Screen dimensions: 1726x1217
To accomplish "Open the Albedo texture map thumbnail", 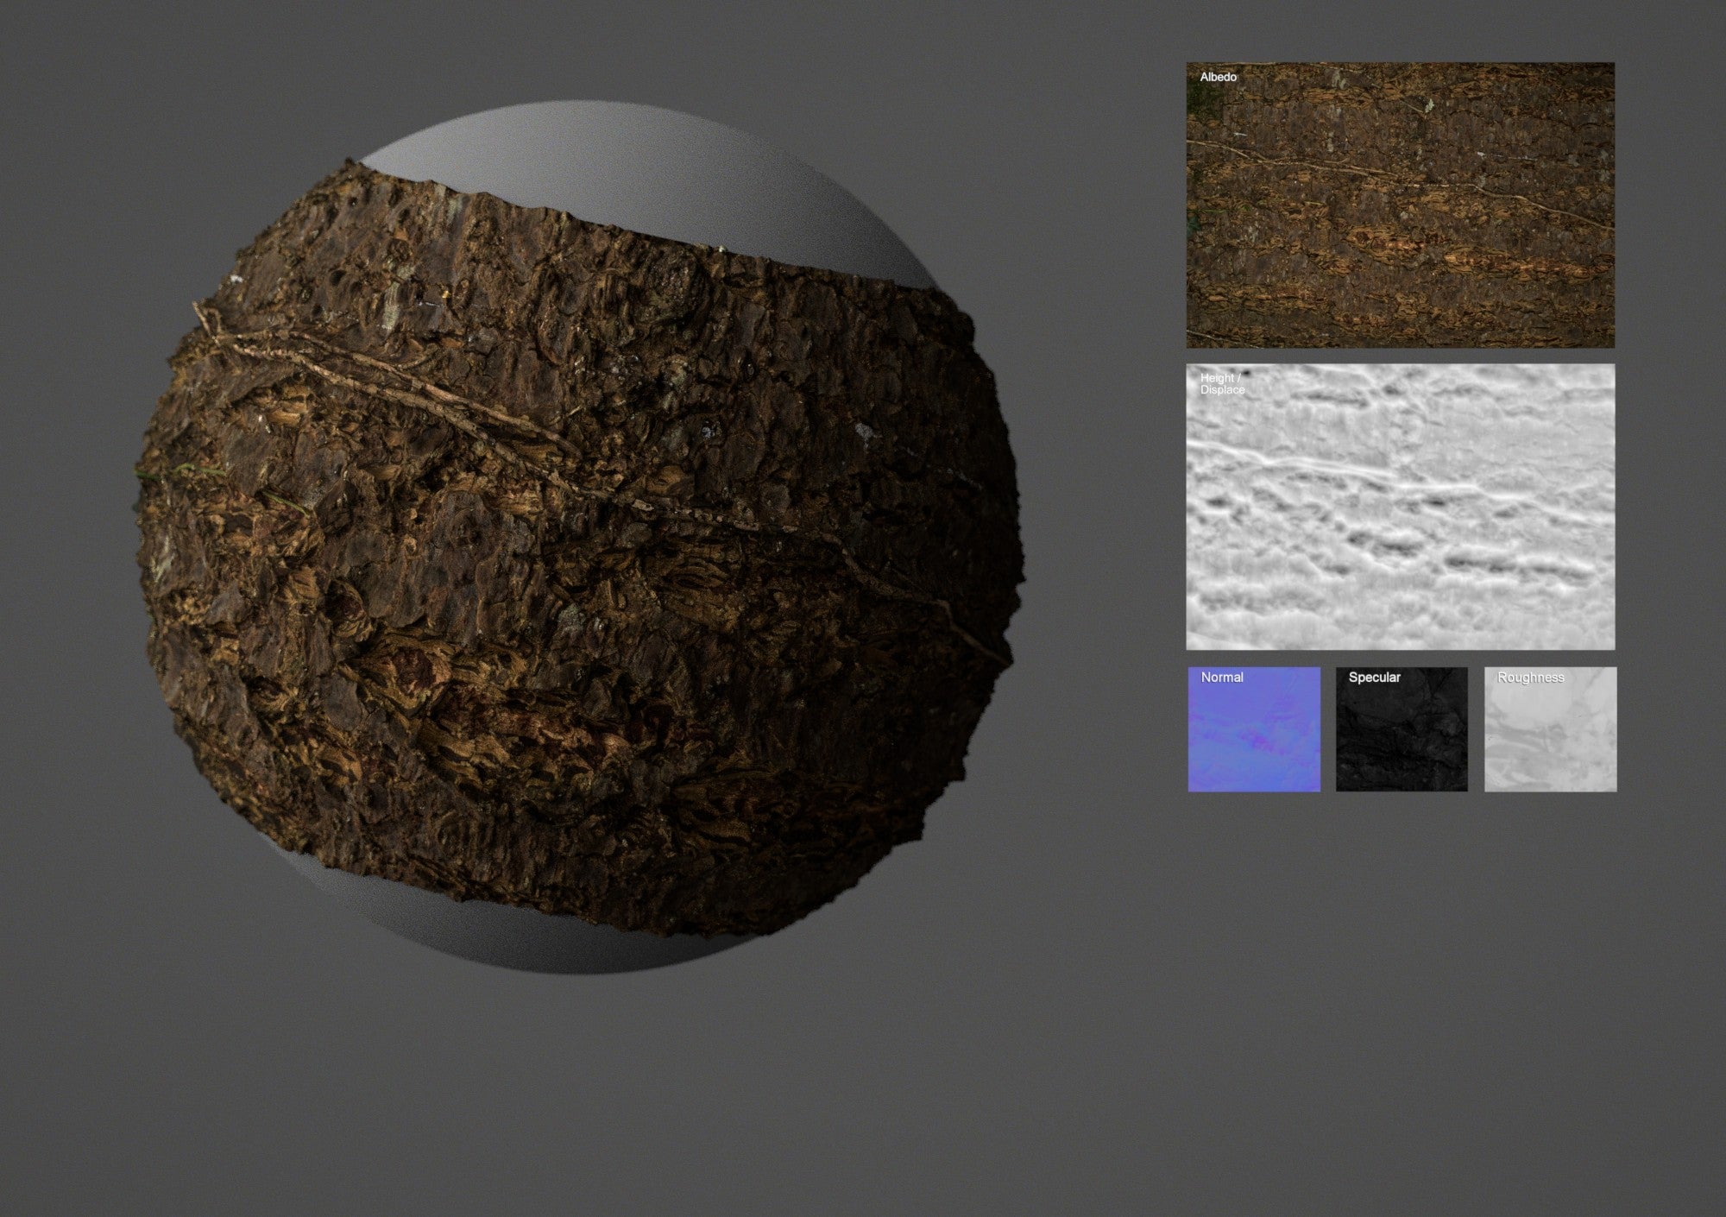I will [1400, 205].
